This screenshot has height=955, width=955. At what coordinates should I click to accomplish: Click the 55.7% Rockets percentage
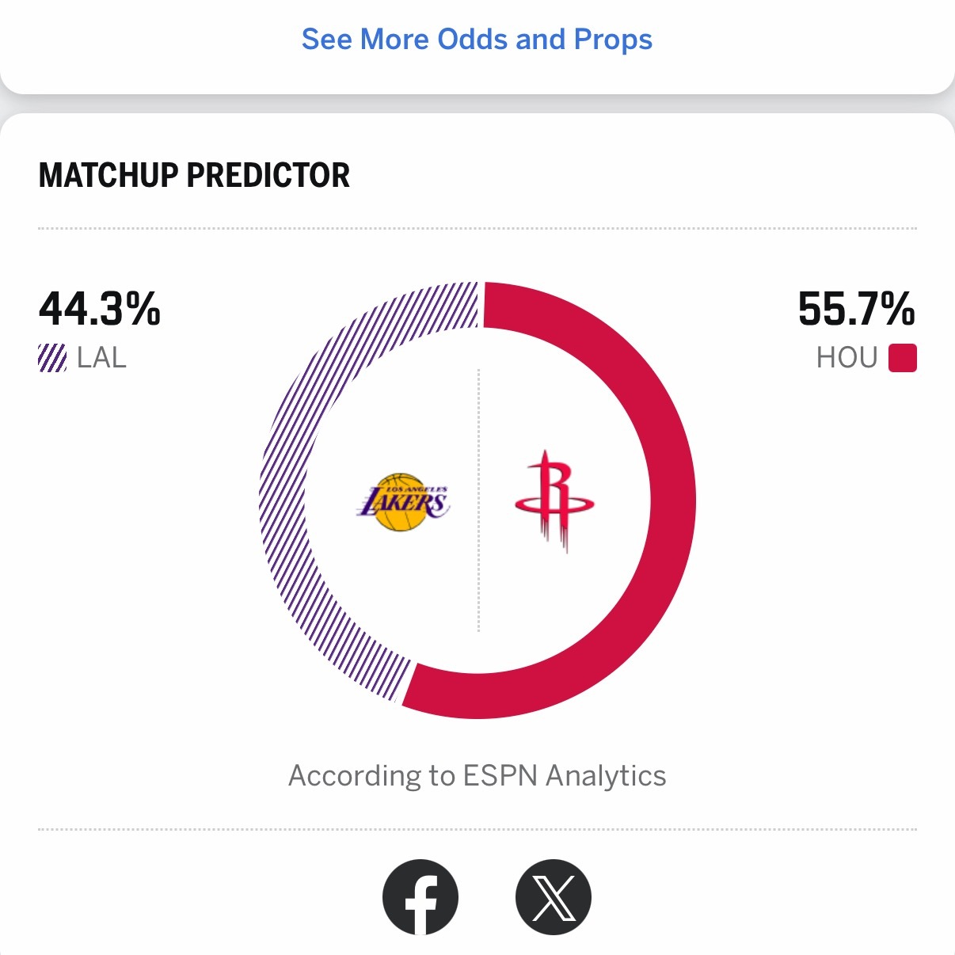856,309
